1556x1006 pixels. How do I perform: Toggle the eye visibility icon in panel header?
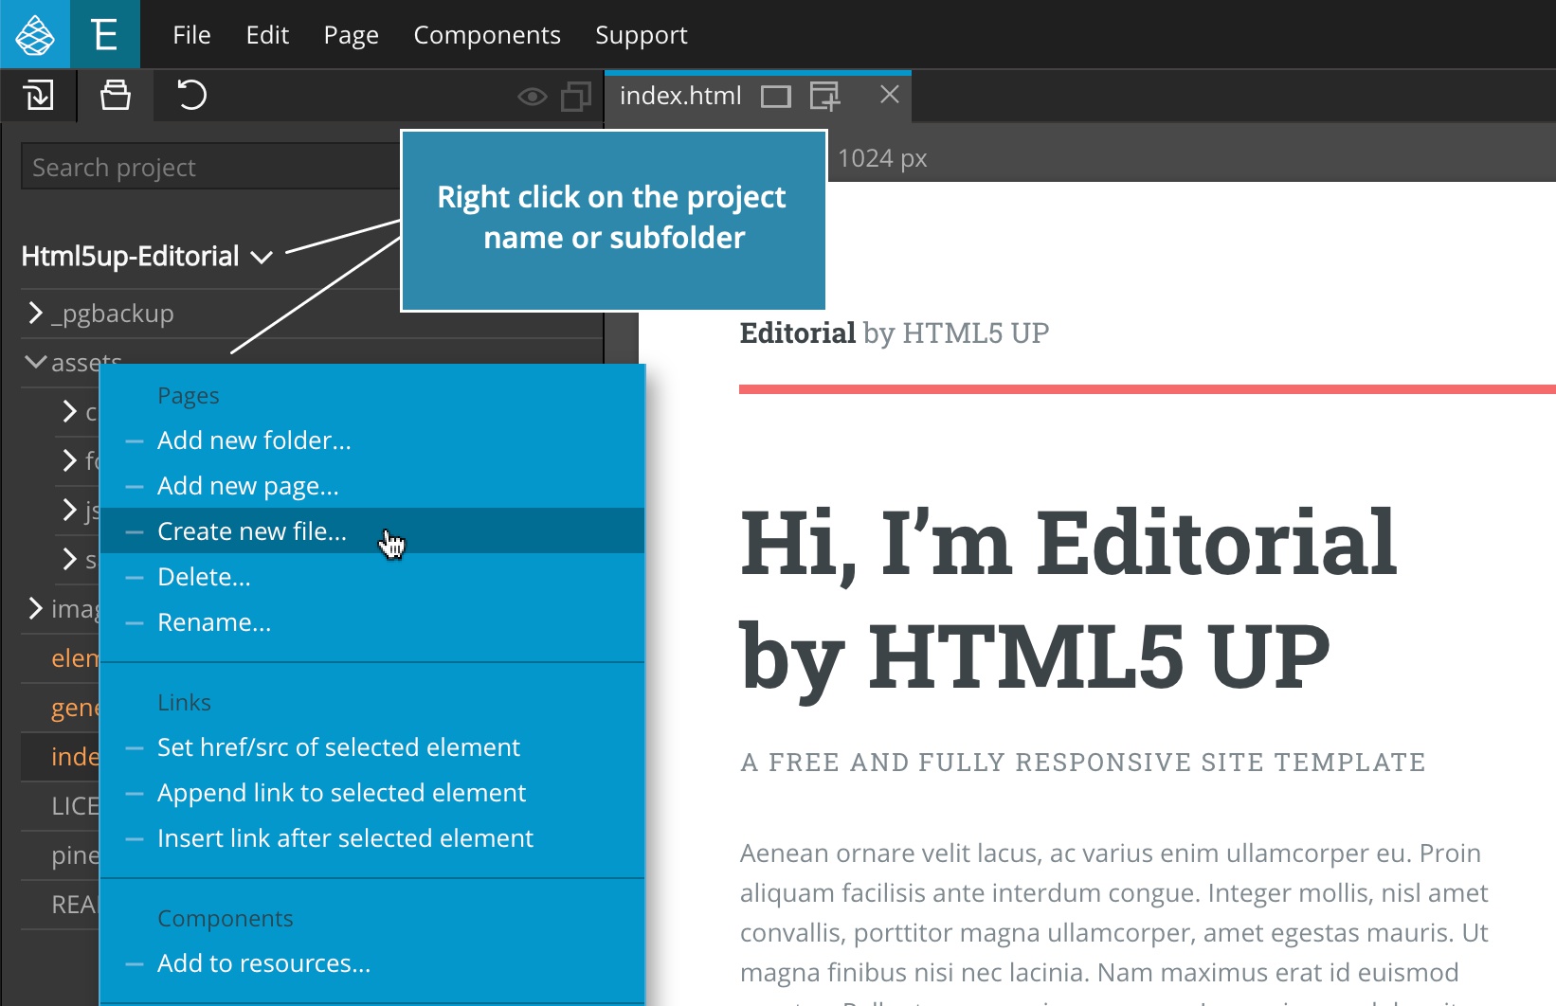pyautogui.click(x=533, y=97)
